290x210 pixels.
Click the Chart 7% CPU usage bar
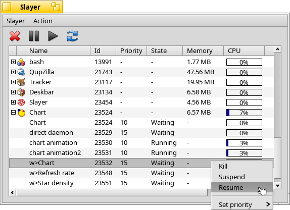244,113
